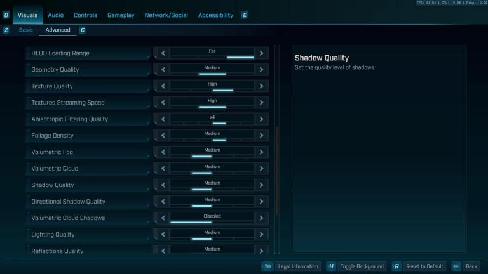Select the Foliage Density setting label

(52, 136)
